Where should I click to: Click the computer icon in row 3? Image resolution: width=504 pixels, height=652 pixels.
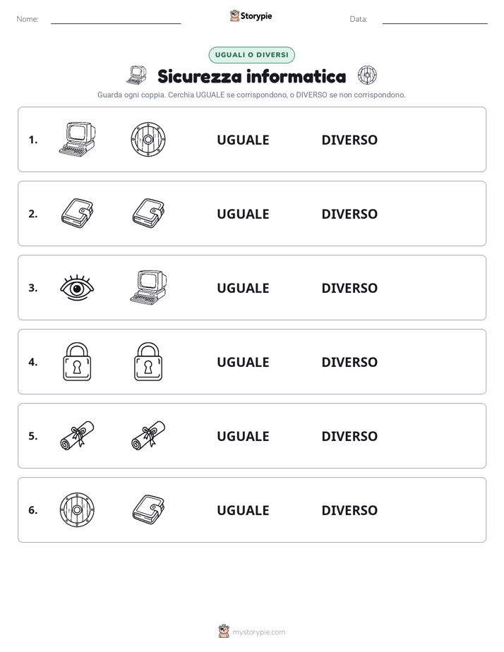tap(148, 287)
